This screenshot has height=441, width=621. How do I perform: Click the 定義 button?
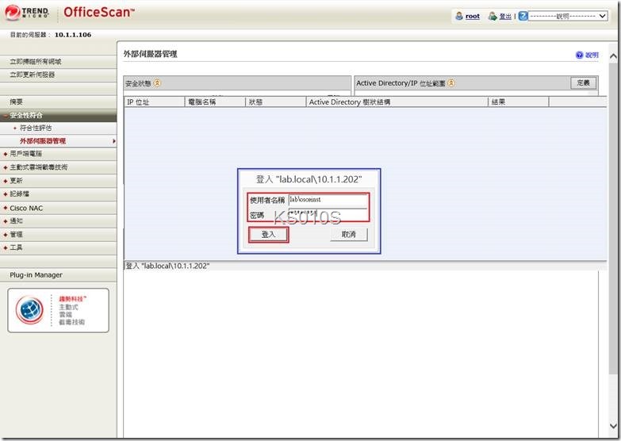pyautogui.click(x=584, y=82)
